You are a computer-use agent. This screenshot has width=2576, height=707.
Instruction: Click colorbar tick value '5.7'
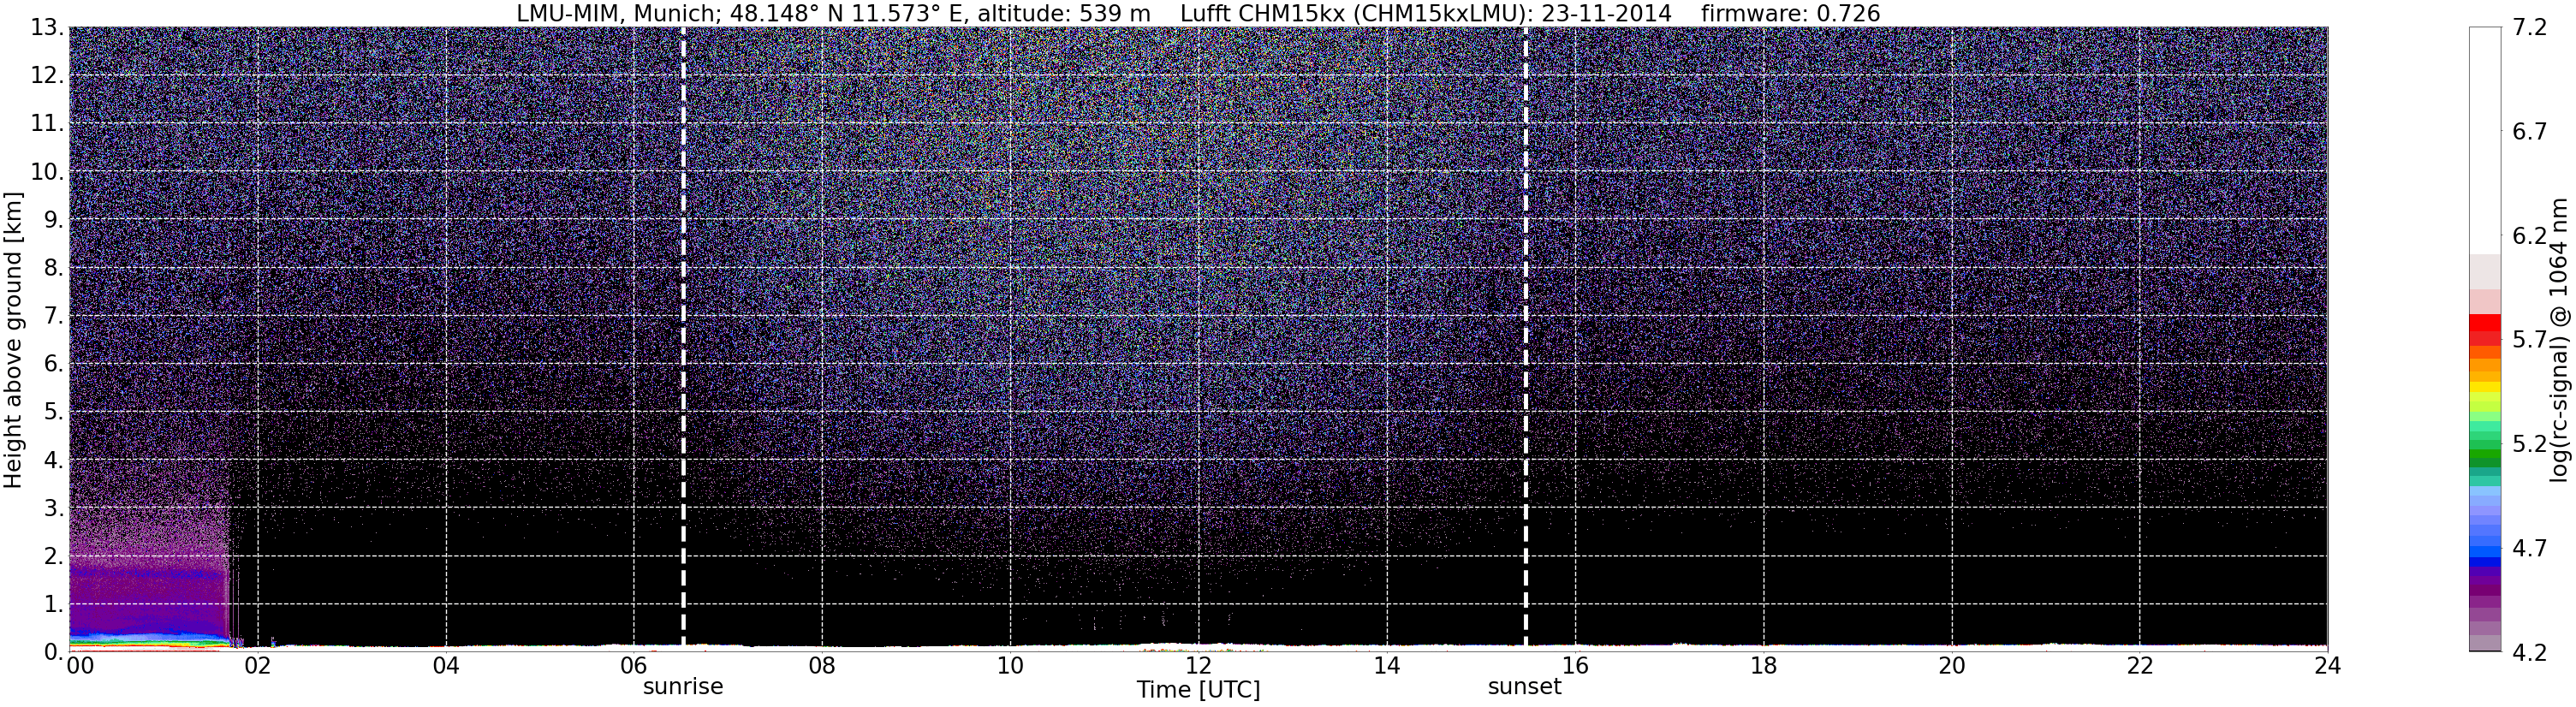point(2529,340)
